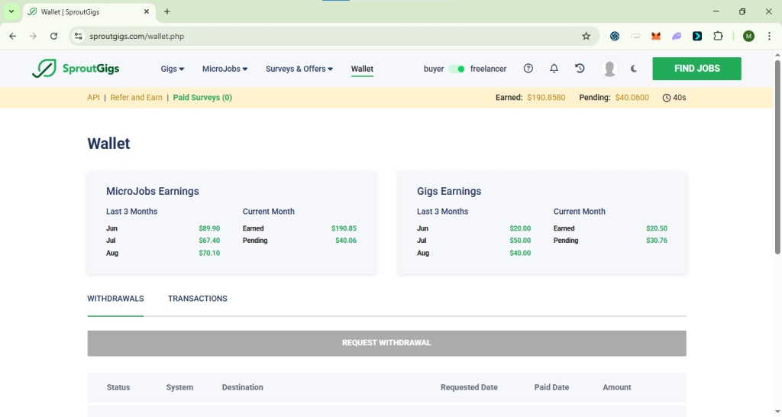Expand the Gigs dropdown menu
Viewport: 782px width, 417px height.
[173, 69]
